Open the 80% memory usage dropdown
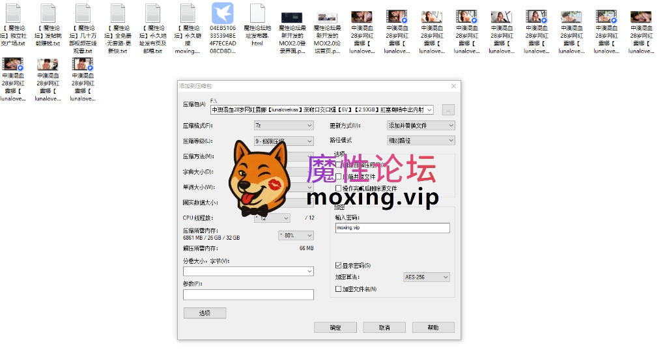The width and height of the screenshot is (667, 357). [x=296, y=235]
